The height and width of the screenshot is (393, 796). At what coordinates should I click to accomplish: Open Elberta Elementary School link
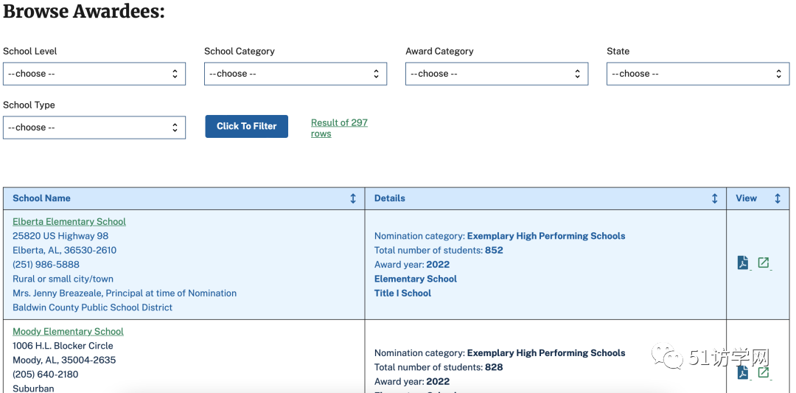tap(69, 221)
